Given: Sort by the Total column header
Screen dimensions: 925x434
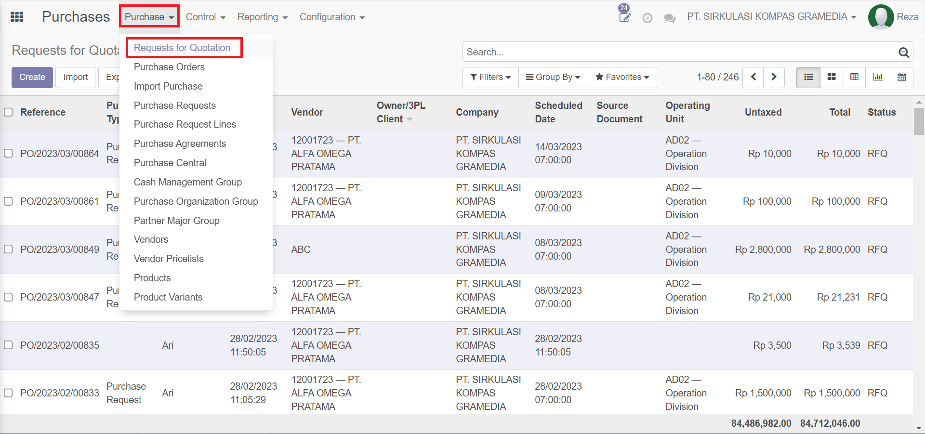Looking at the screenshot, I should click(840, 112).
